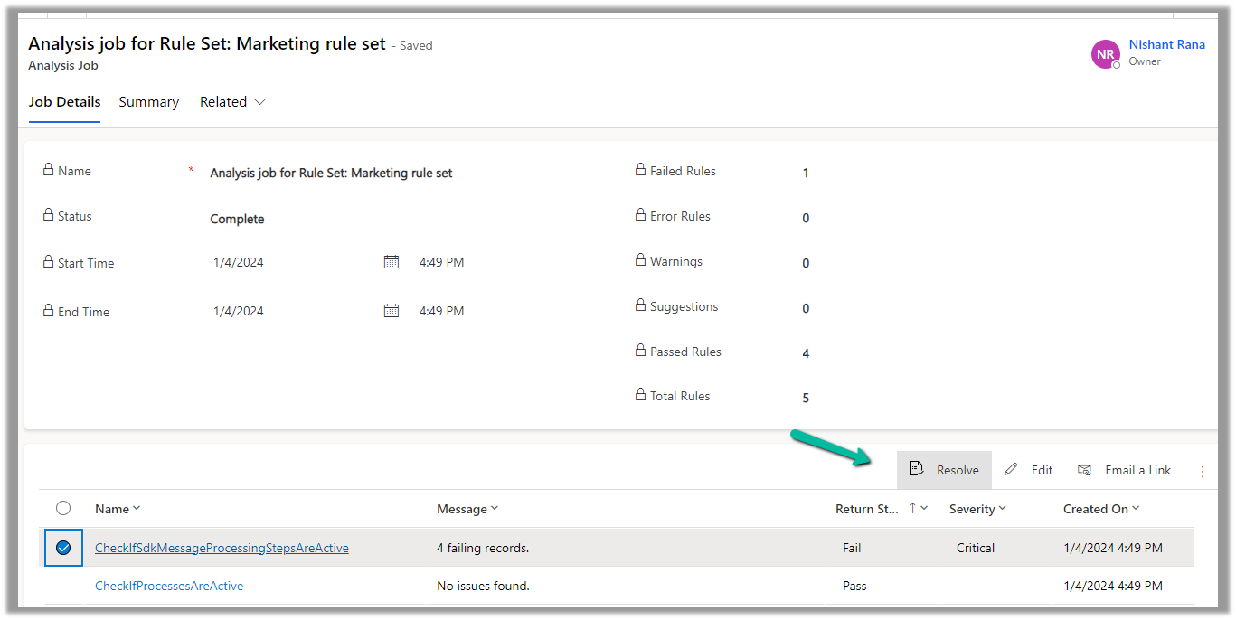The width and height of the screenshot is (1236, 620).
Task: Select the Job Details tab
Action: point(64,102)
